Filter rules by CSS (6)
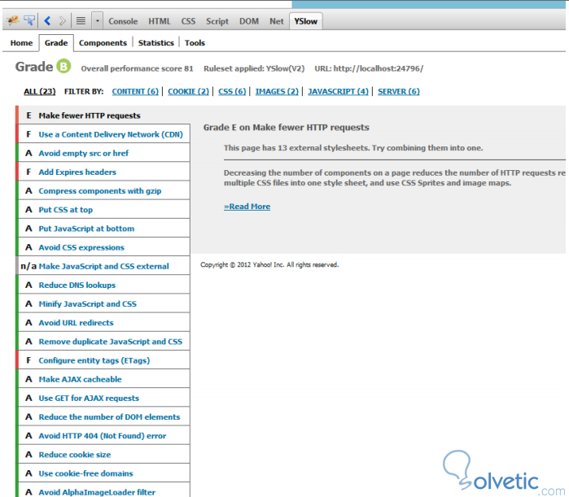The image size is (569, 497). coord(232,91)
